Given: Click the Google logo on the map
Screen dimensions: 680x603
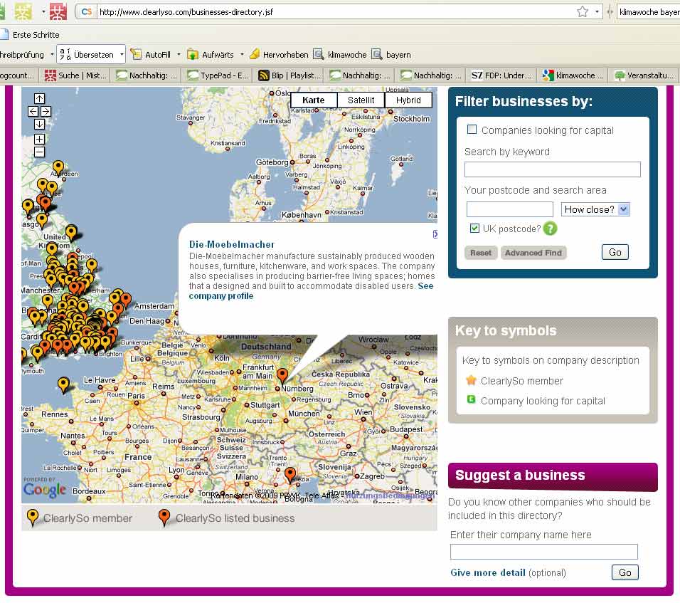Looking at the screenshot, I should click(x=45, y=489).
